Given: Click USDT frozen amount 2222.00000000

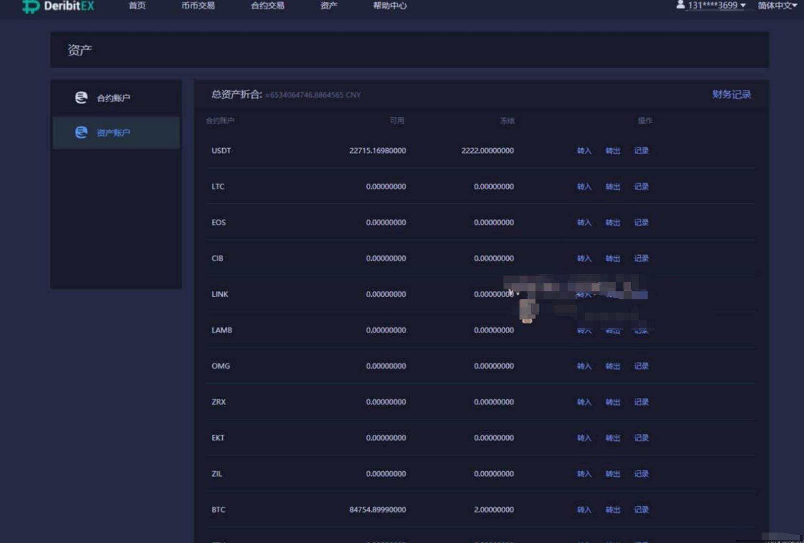Looking at the screenshot, I should coord(487,151).
